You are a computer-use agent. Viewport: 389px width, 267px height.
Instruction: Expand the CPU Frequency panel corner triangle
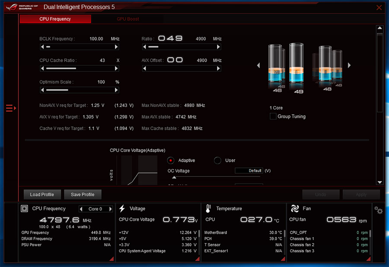(x=112, y=258)
